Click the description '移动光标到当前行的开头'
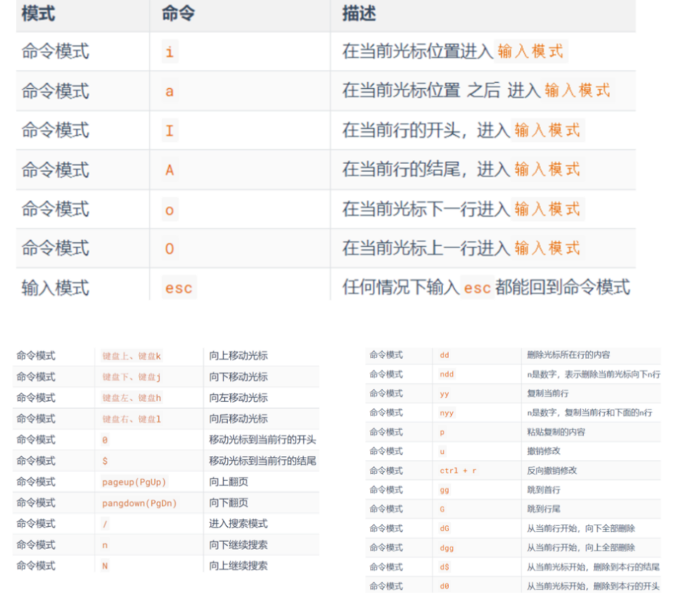 point(262,439)
